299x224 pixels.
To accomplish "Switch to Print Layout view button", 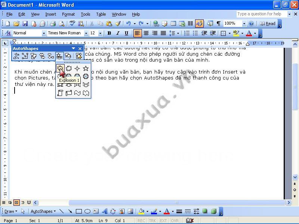I will tap(16, 202).
